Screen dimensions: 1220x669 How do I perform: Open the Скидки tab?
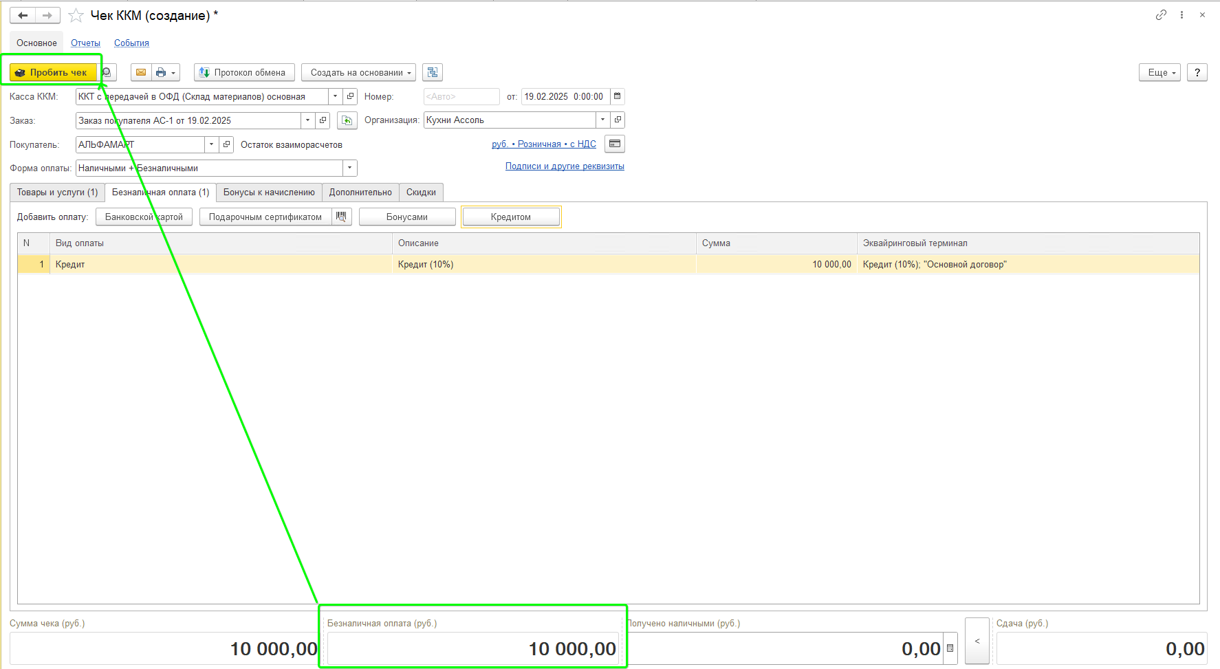421,193
